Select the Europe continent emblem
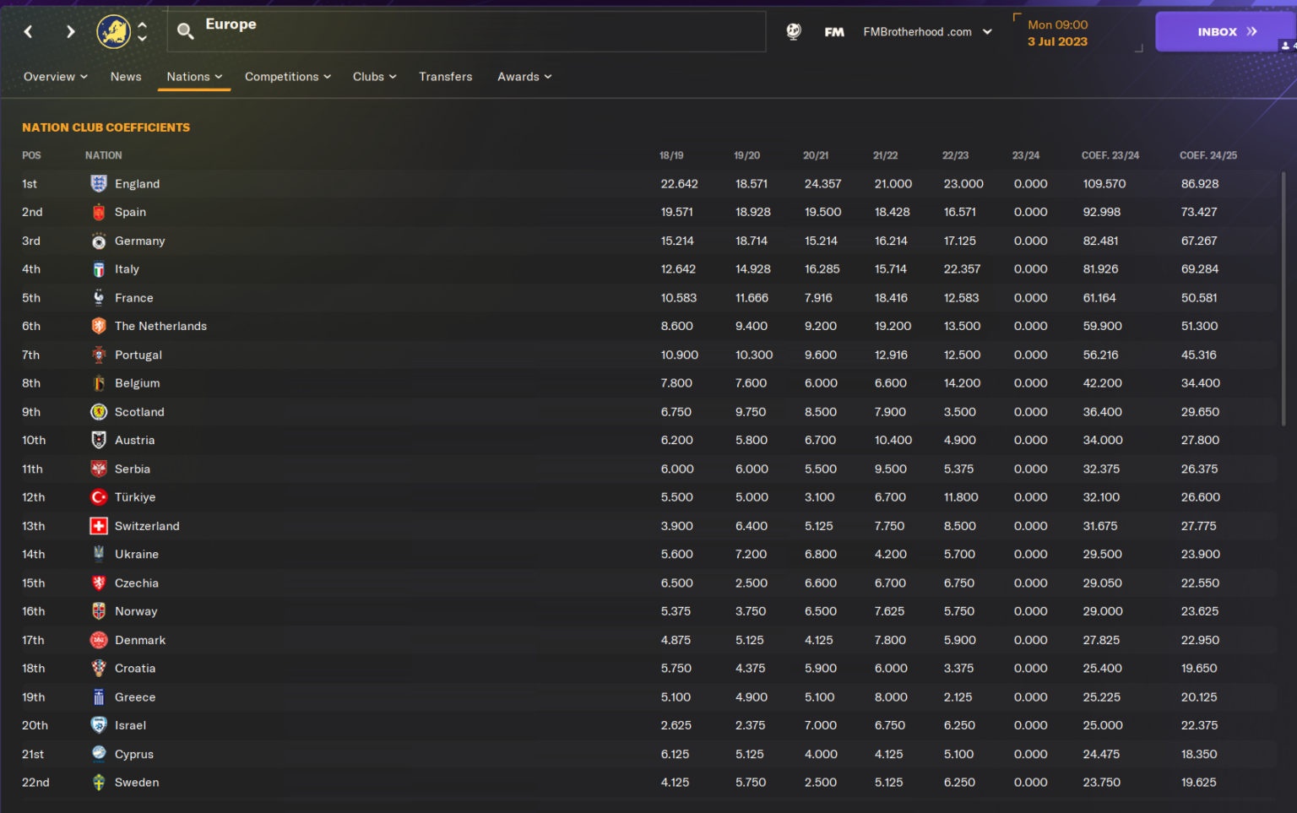The height and width of the screenshot is (813, 1297). click(x=114, y=31)
